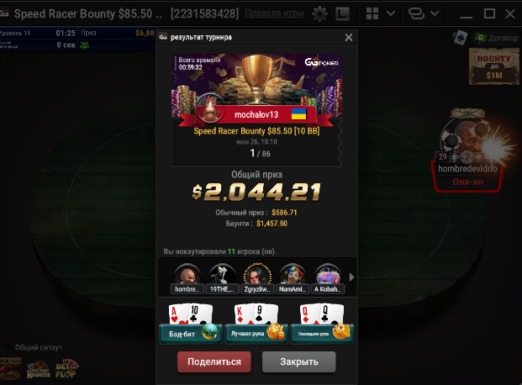The image size is (522, 385).
Task: Launch the Bet on Flop icon
Action: [x=66, y=369]
